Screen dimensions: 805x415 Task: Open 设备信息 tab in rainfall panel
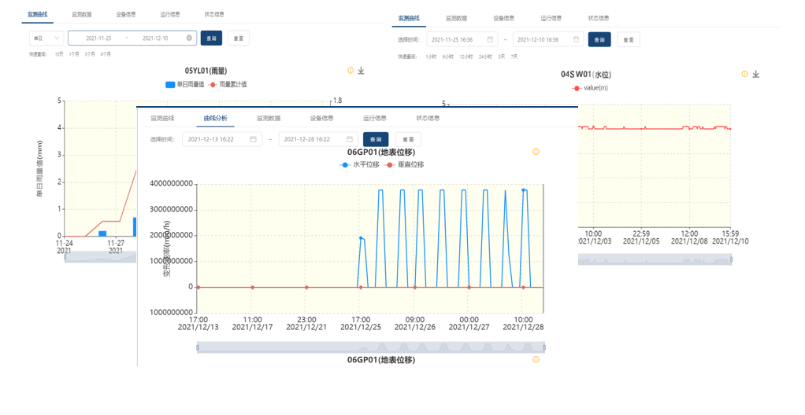tap(125, 14)
